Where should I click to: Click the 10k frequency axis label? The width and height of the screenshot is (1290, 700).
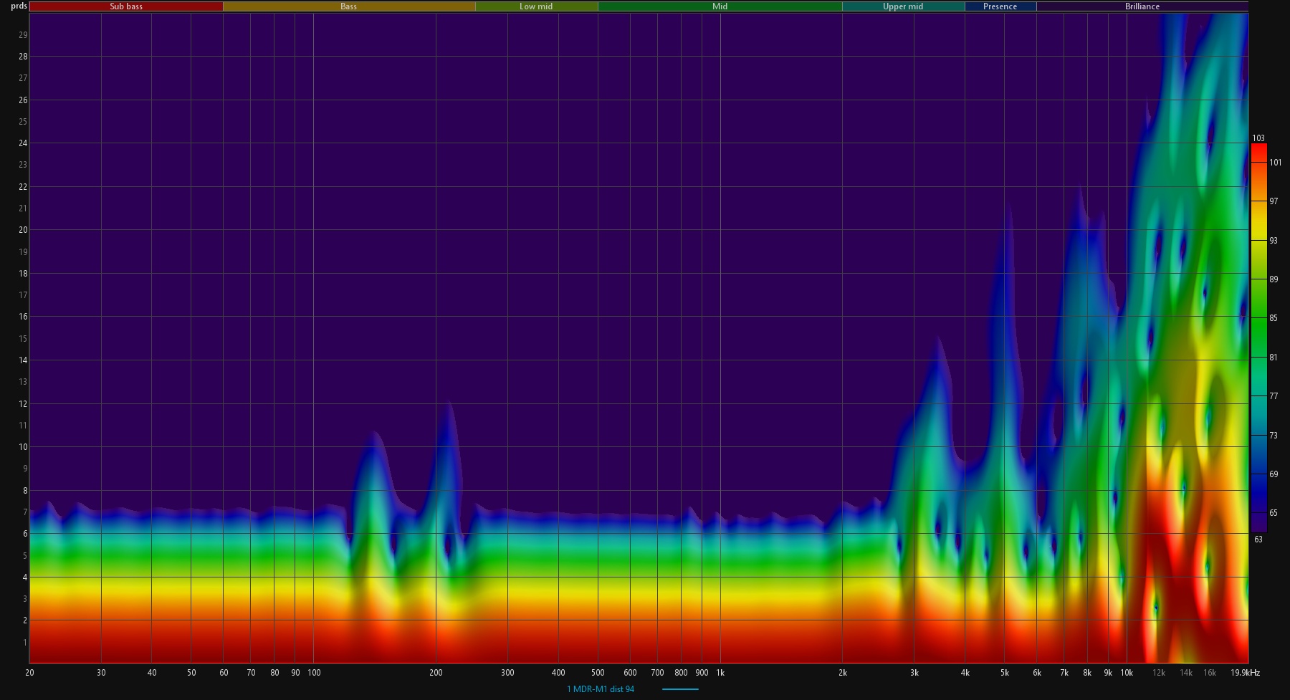tap(1127, 673)
